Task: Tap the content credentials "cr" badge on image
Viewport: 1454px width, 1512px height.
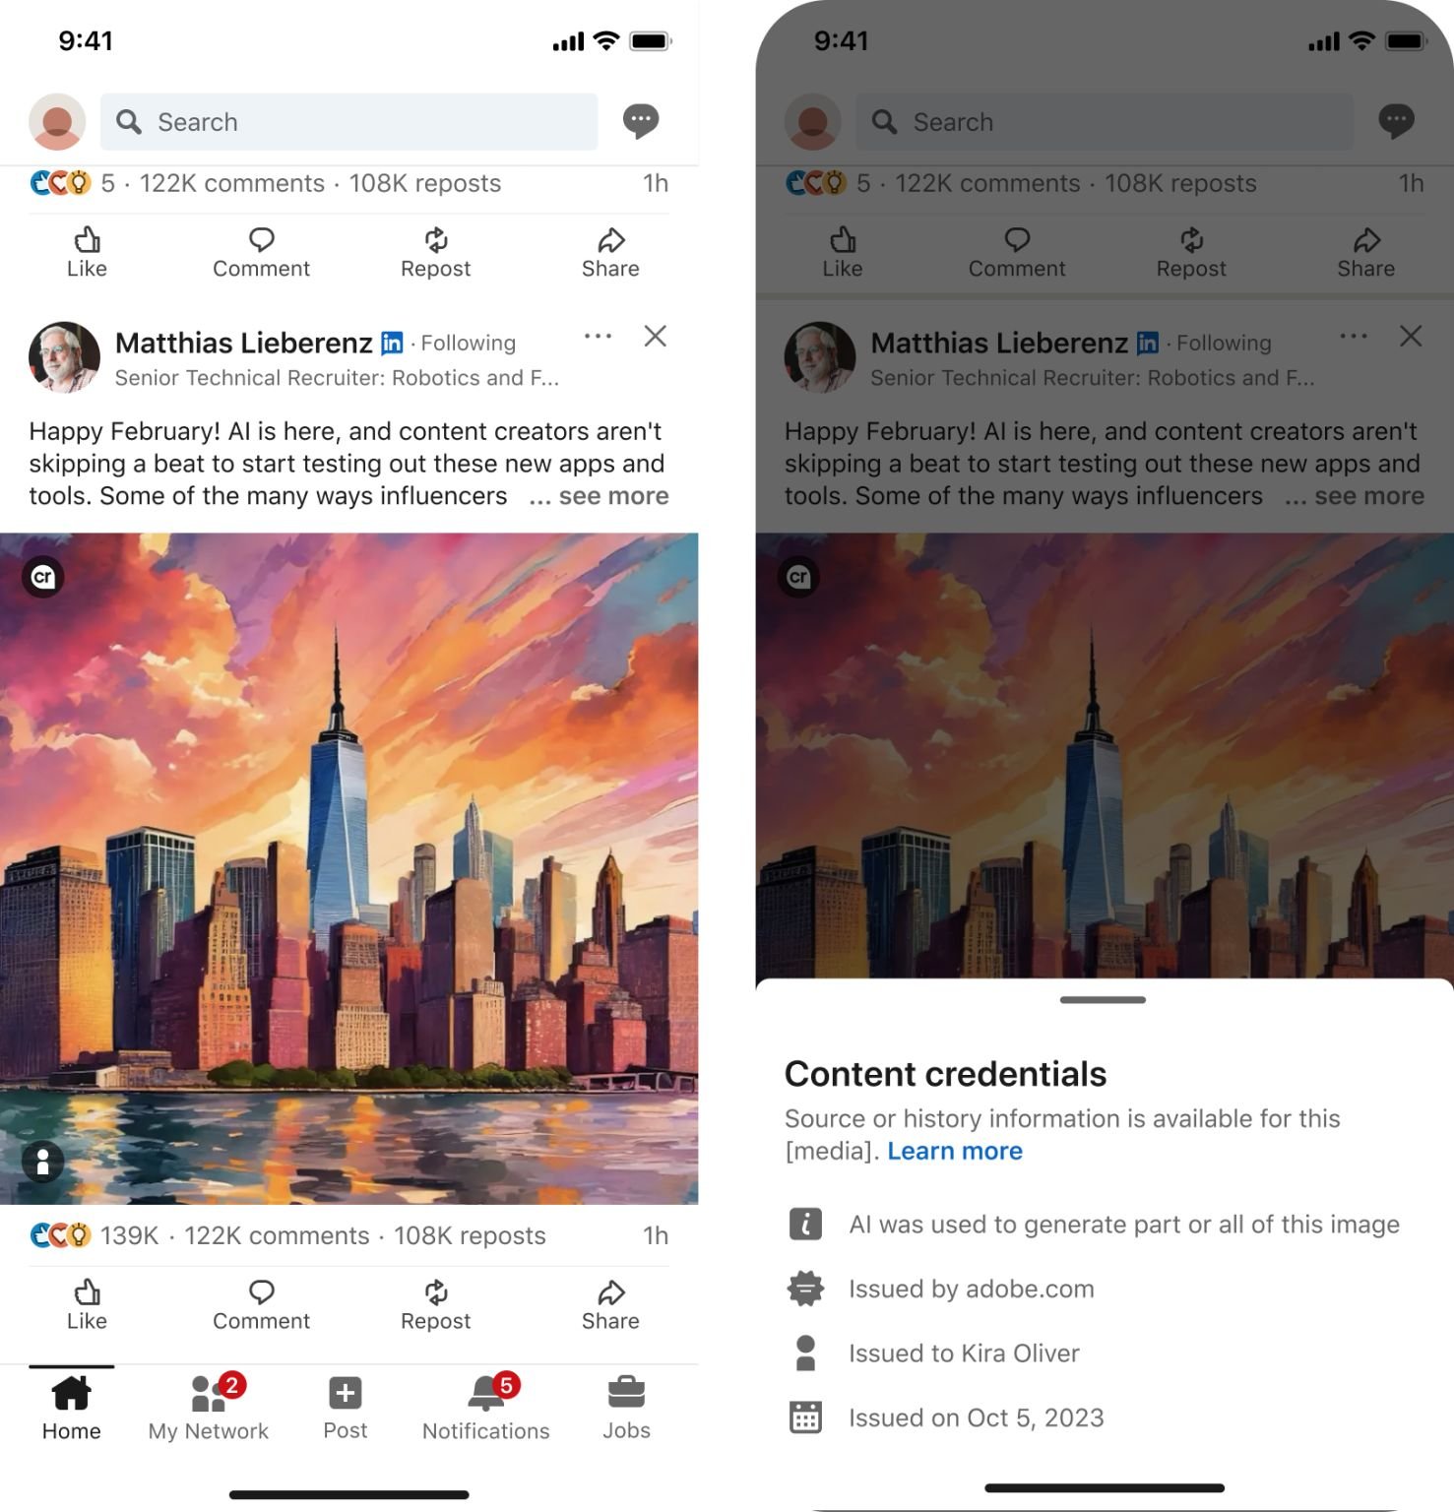Action: click(43, 577)
